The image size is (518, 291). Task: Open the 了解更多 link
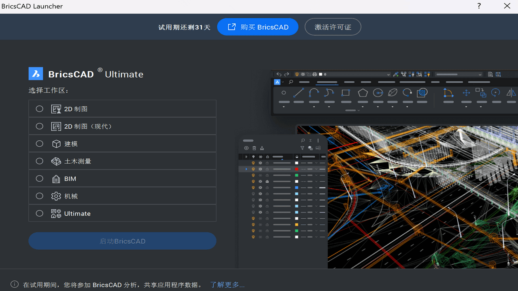227,284
